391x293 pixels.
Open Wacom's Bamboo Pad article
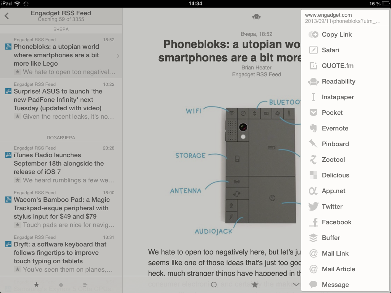pyautogui.click(x=61, y=209)
